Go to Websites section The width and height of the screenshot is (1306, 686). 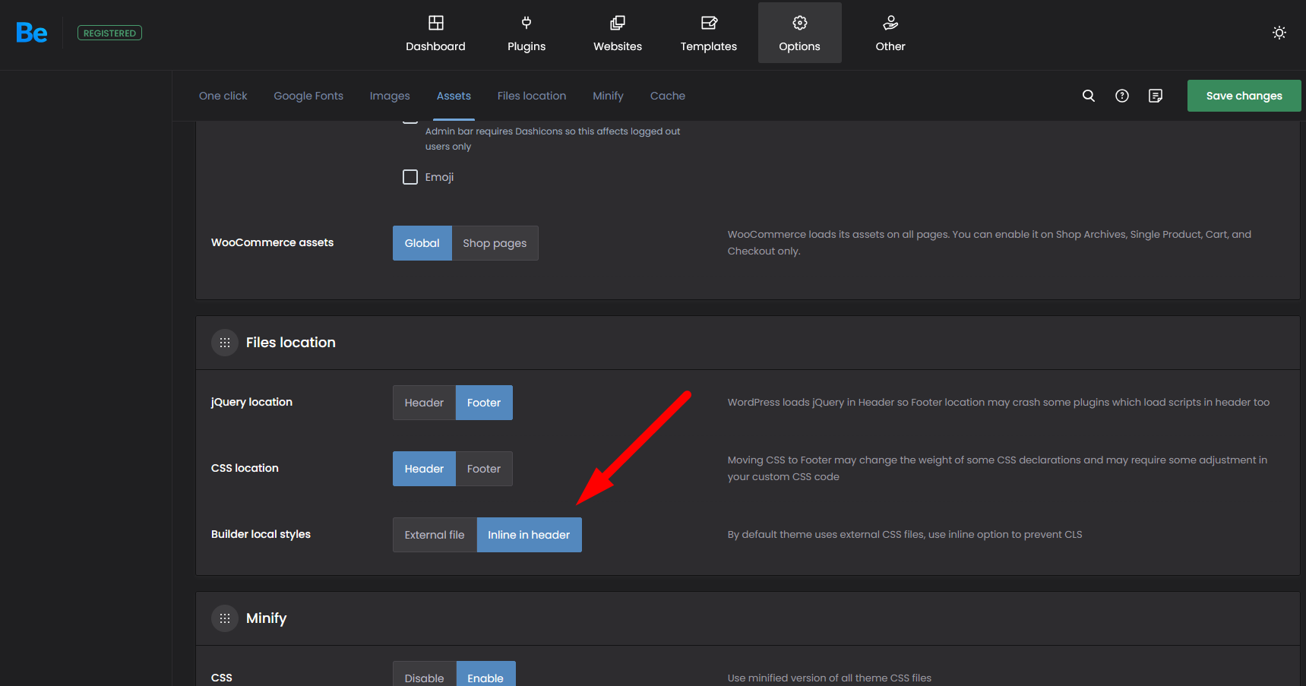617,33
